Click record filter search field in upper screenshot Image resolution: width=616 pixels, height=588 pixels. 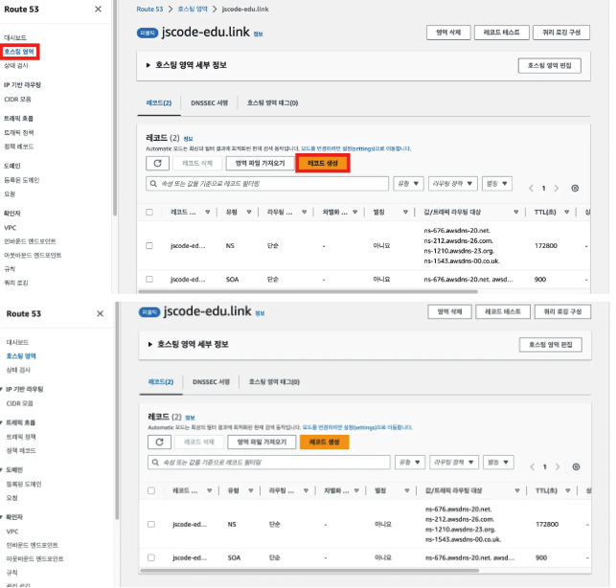click(x=267, y=184)
